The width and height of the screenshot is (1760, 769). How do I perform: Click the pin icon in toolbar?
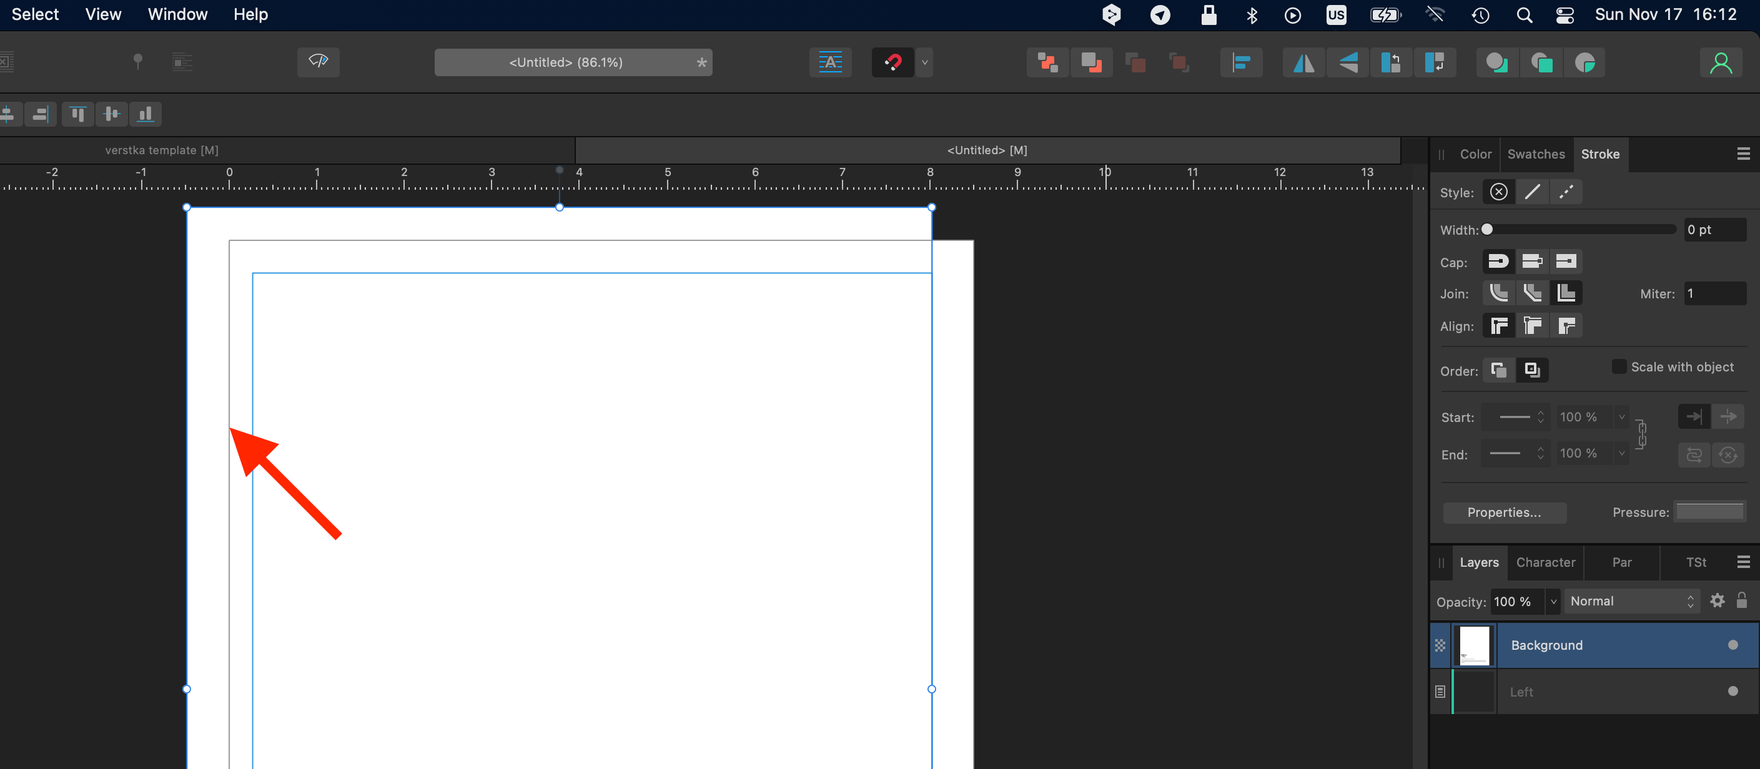click(x=137, y=62)
